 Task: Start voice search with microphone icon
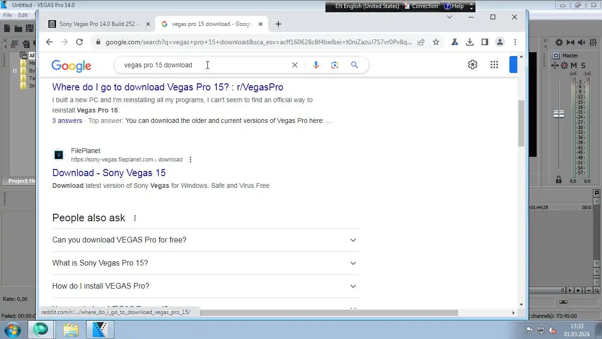(x=316, y=65)
